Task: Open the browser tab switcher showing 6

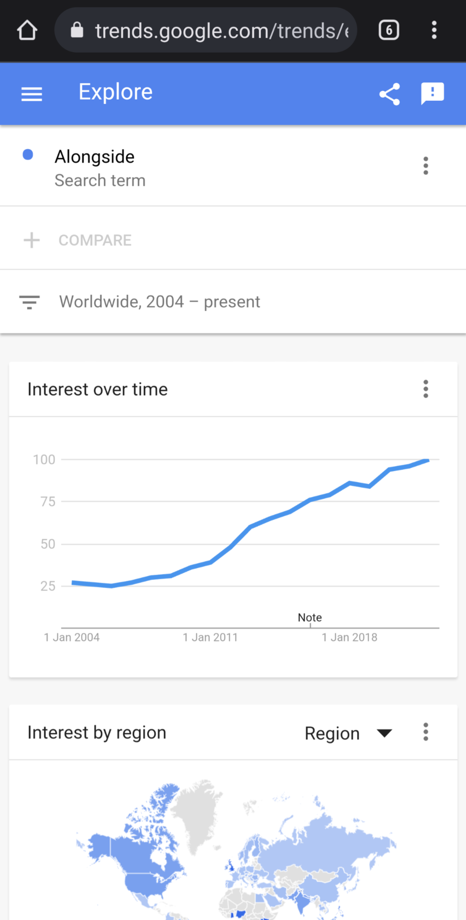Action: coord(389,31)
